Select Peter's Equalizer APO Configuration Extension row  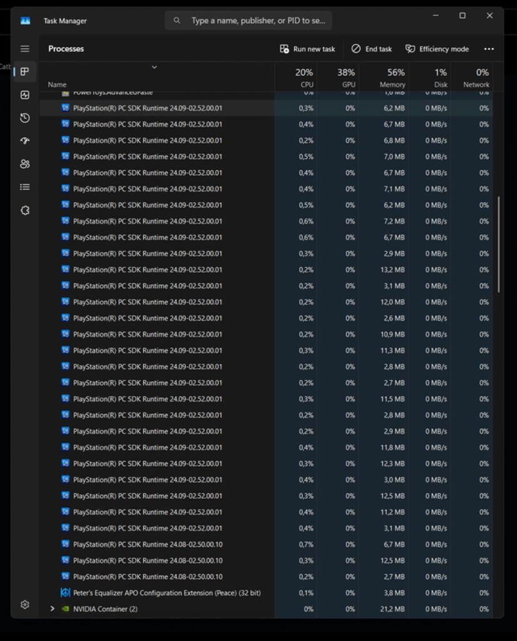166,593
